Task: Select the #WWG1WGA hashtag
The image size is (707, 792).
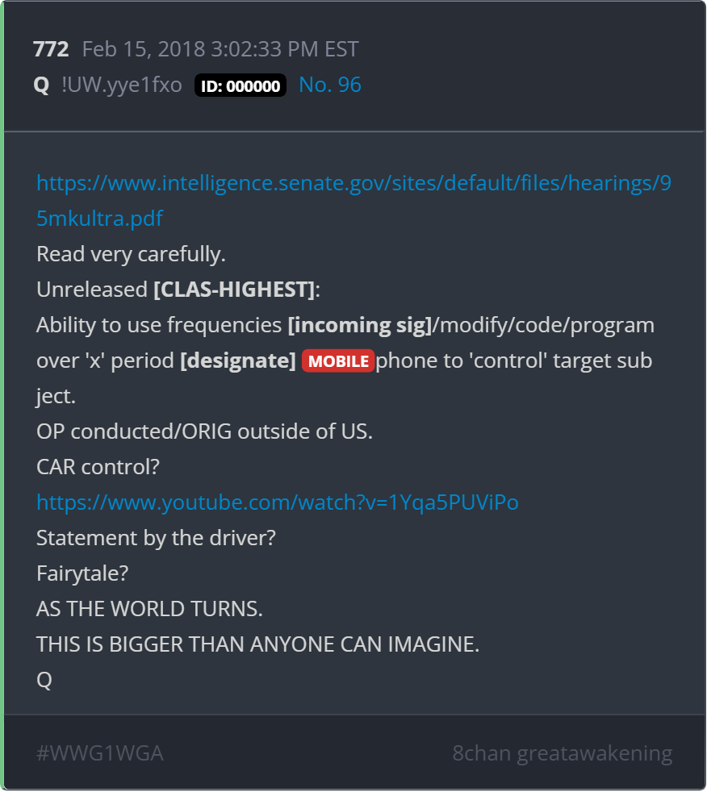Action: coord(99,753)
